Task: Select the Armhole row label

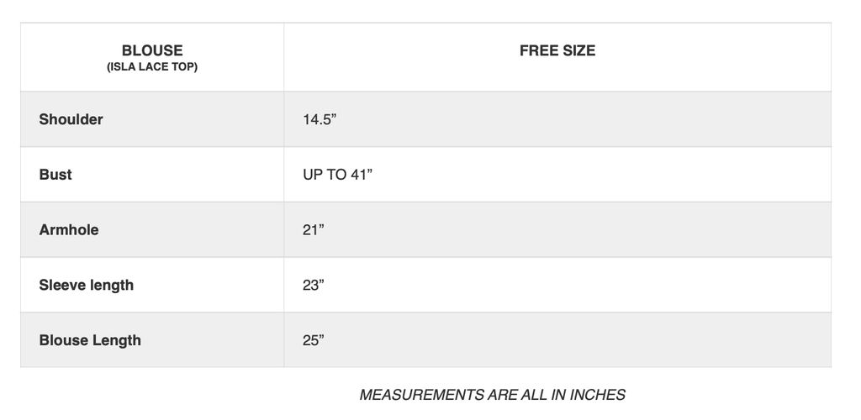Action: coord(69,229)
